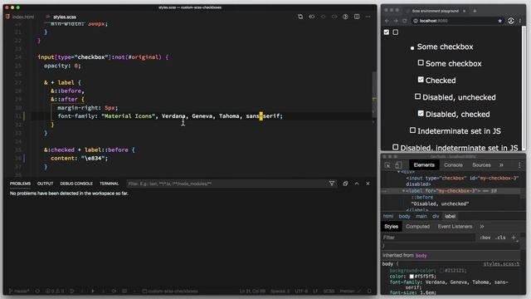The image size is (531, 299).
Task: Click the browser forward arrow
Action: pos(396,21)
